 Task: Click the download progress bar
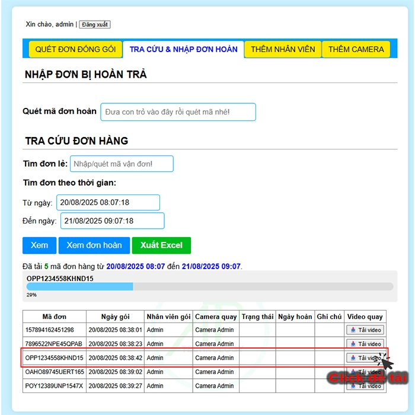click(x=210, y=286)
